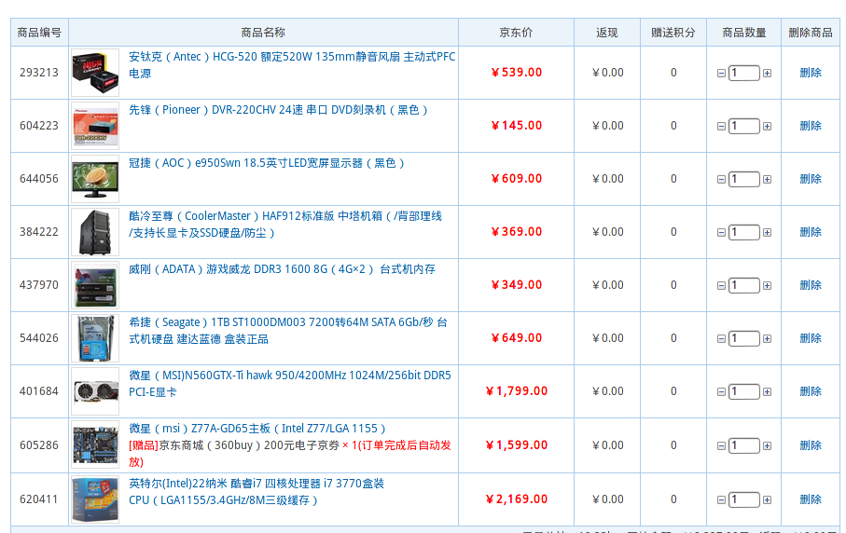This screenshot has width=846, height=533.
Task: Delete item 401684 via 删除
Action: point(811,391)
